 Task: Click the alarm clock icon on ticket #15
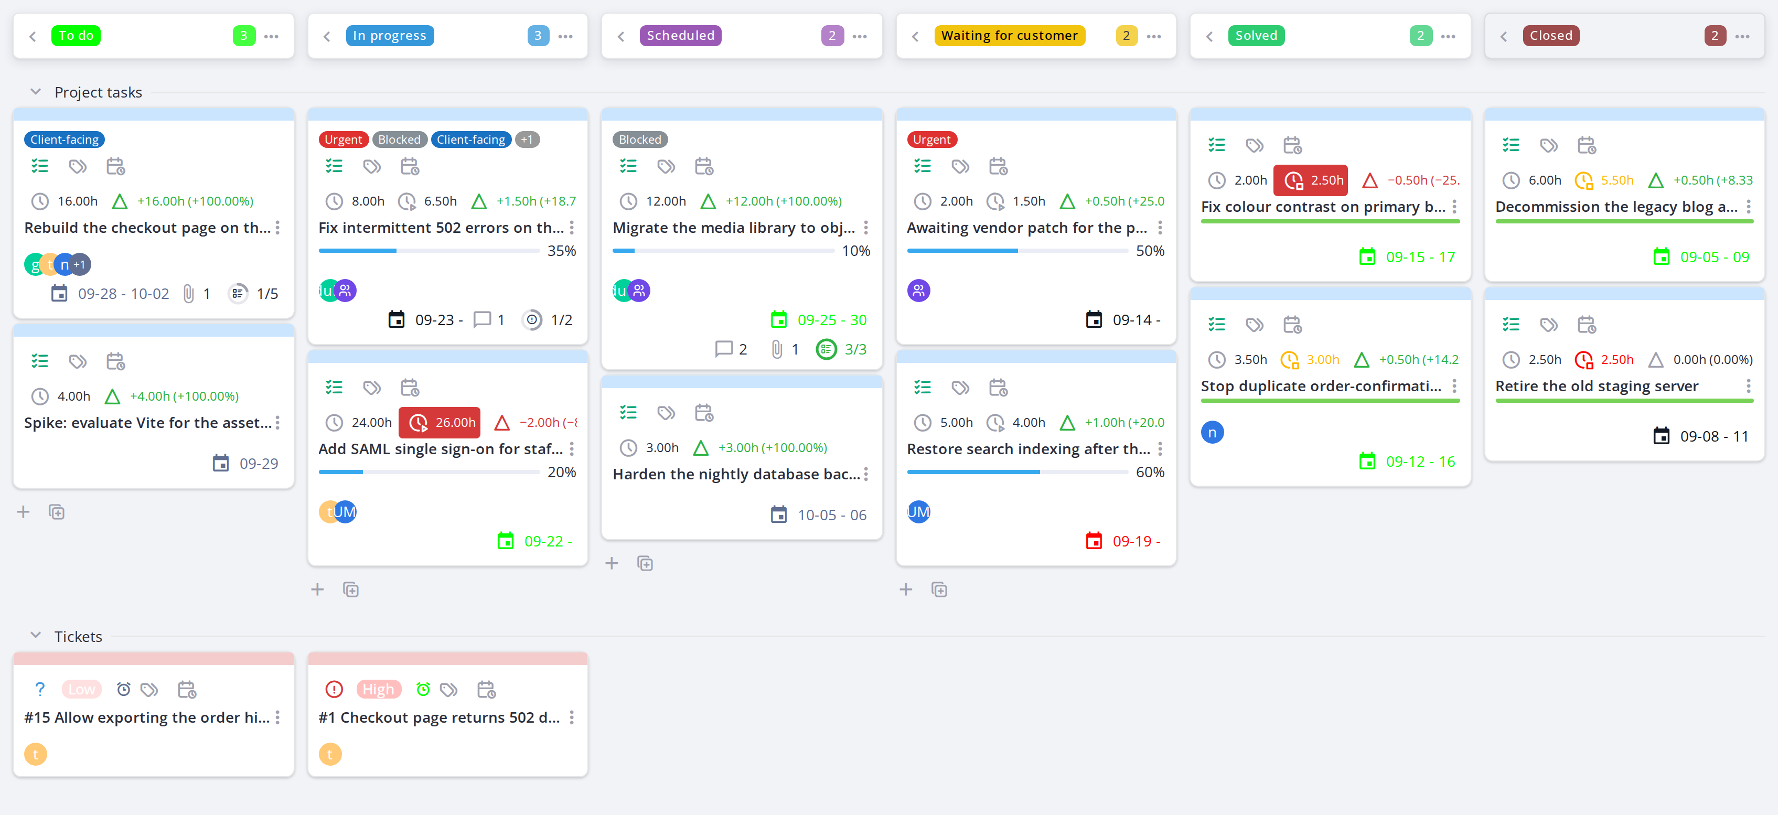coord(124,689)
